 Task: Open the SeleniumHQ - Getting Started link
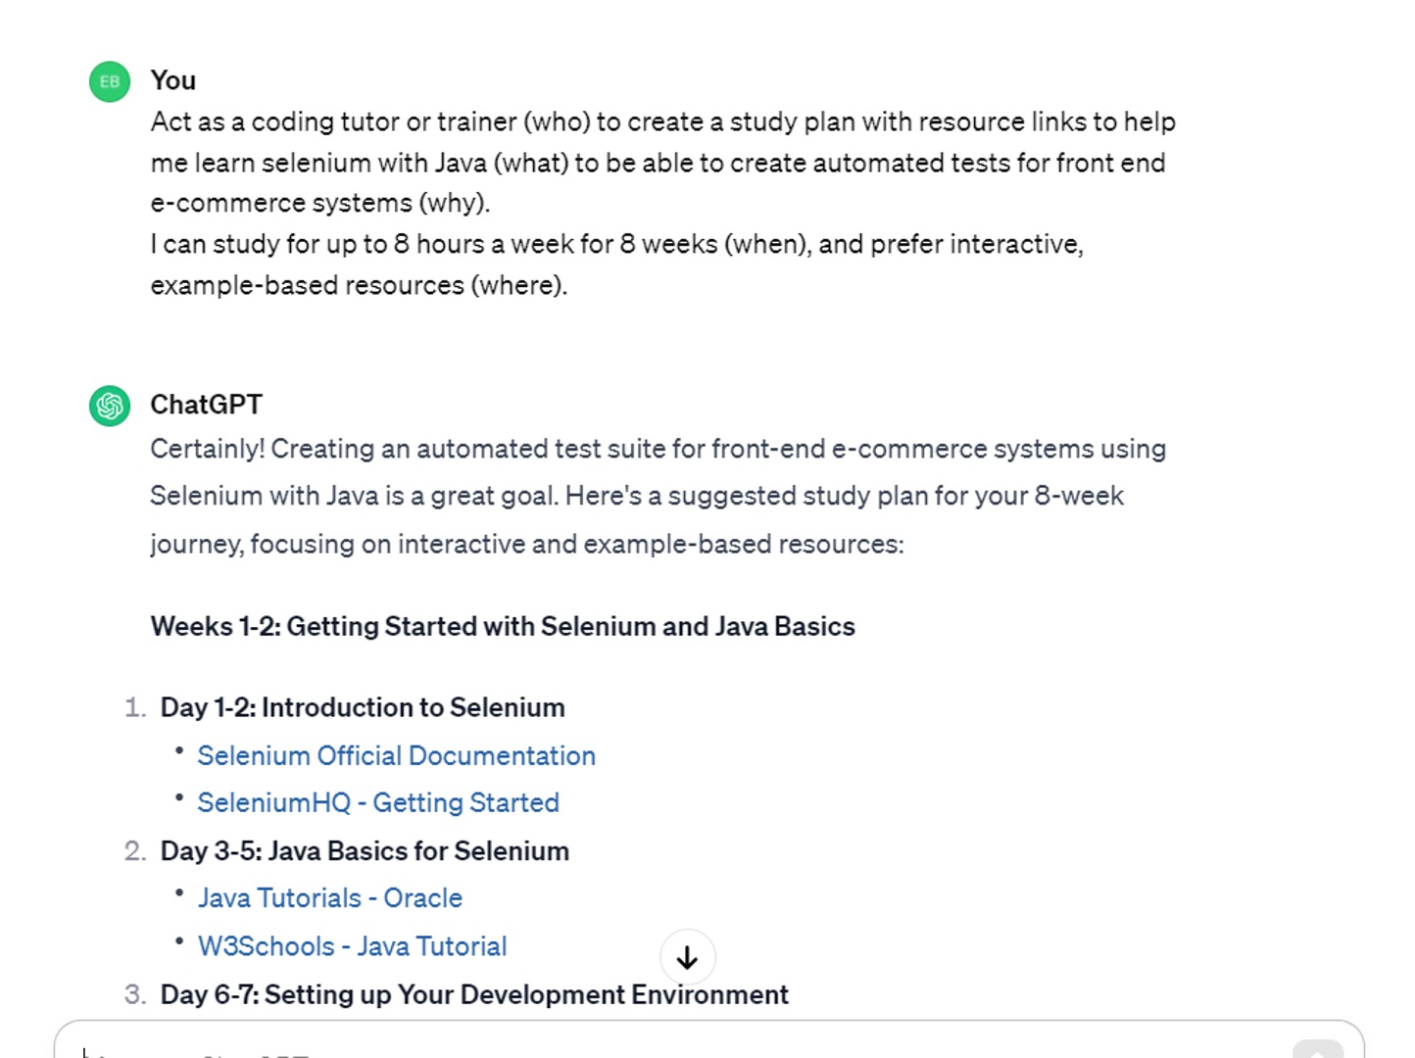pyautogui.click(x=378, y=802)
